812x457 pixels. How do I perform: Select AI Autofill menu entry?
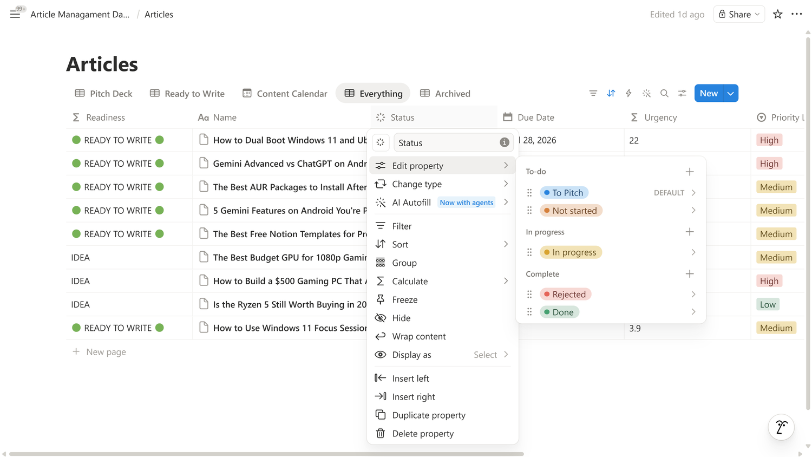442,203
